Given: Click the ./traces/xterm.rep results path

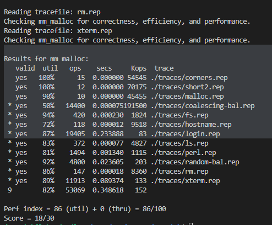Looking at the screenshot, I should coord(186,181).
